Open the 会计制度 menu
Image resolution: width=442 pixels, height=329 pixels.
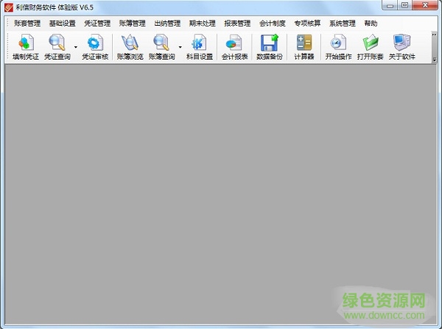pyautogui.click(x=273, y=24)
